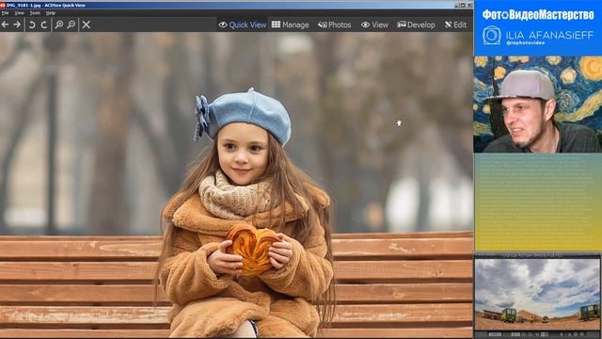Open the File menu
602x339 pixels.
click(5, 13)
